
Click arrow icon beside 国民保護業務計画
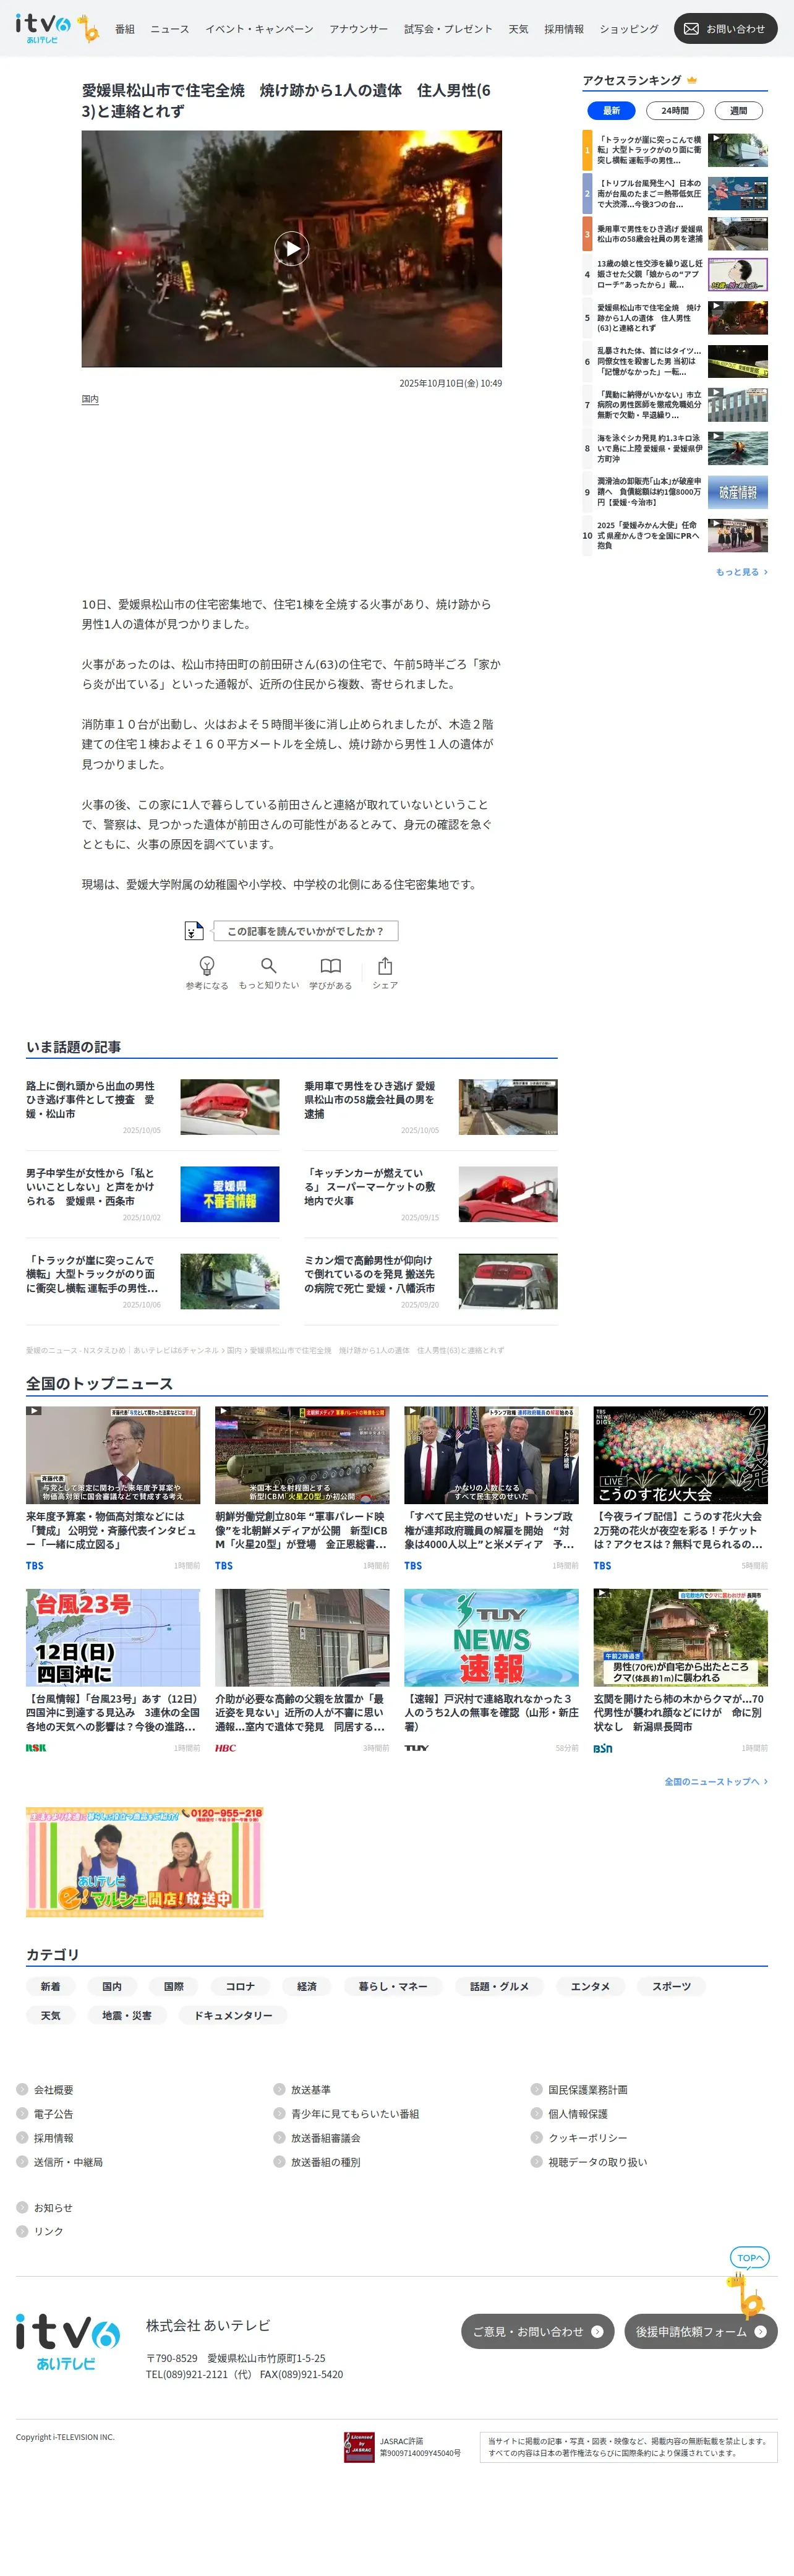pyautogui.click(x=537, y=2089)
